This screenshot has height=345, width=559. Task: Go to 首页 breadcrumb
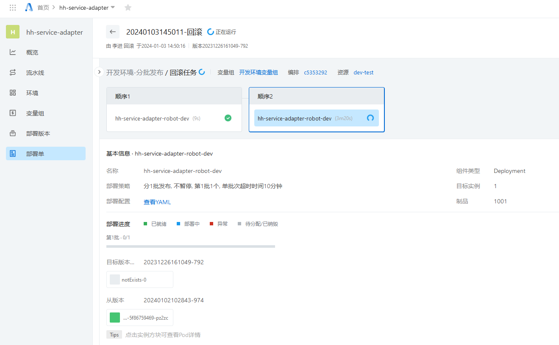[x=43, y=8]
